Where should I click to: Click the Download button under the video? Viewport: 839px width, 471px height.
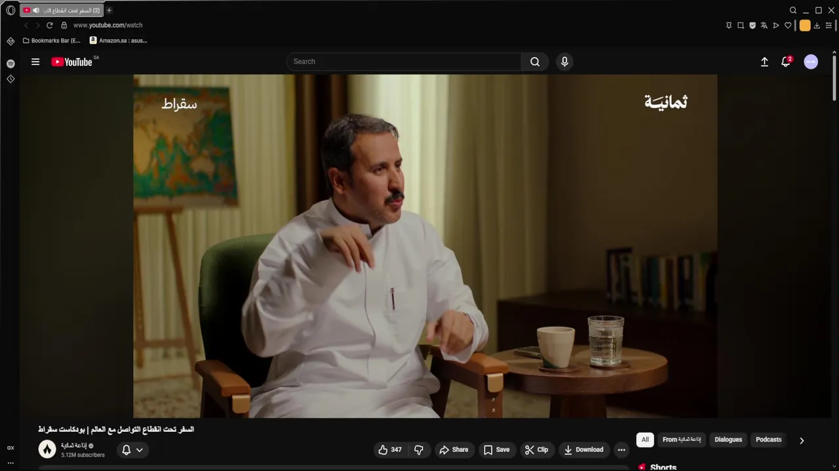pos(583,449)
